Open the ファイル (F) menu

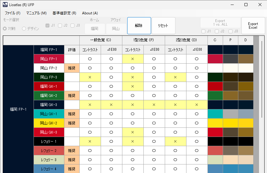coord(13,13)
